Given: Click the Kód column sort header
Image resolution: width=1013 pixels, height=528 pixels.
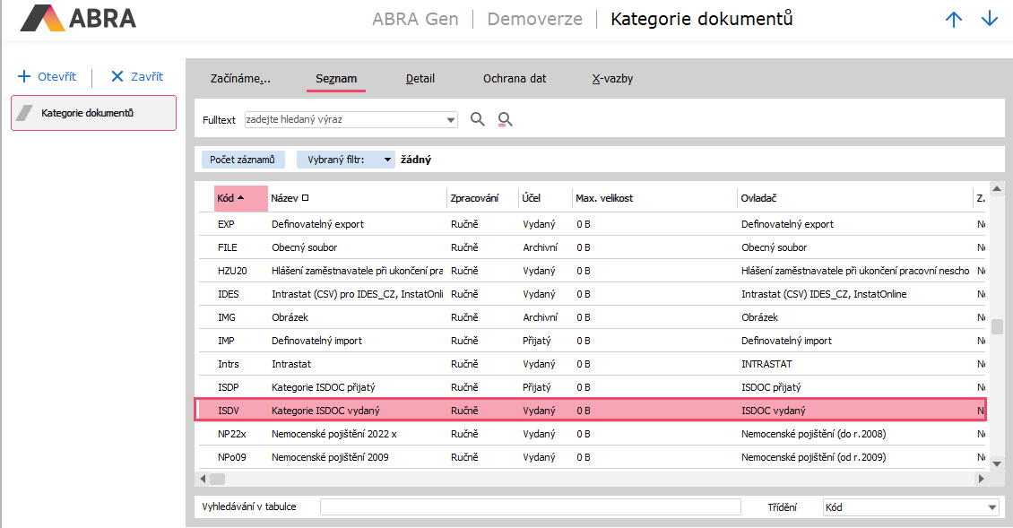Looking at the screenshot, I should click(241, 198).
